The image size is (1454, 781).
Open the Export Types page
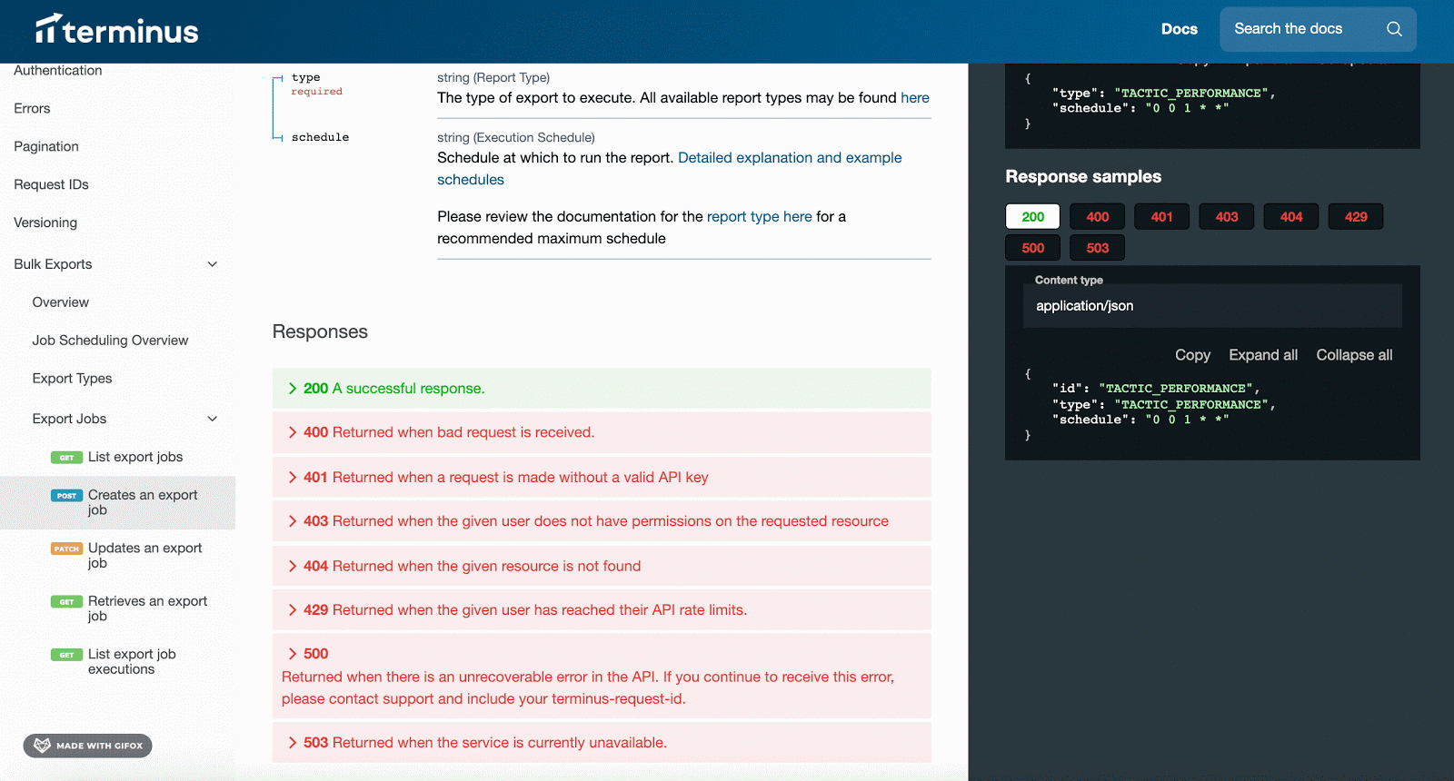tap(72, 379)
